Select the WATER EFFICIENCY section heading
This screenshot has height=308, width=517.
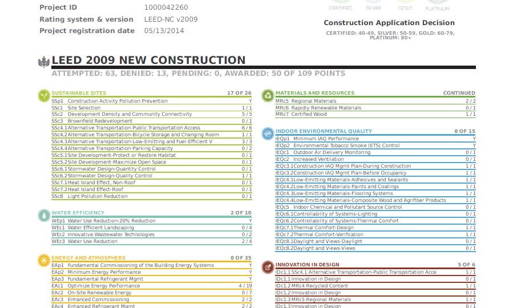pos(78,213)
